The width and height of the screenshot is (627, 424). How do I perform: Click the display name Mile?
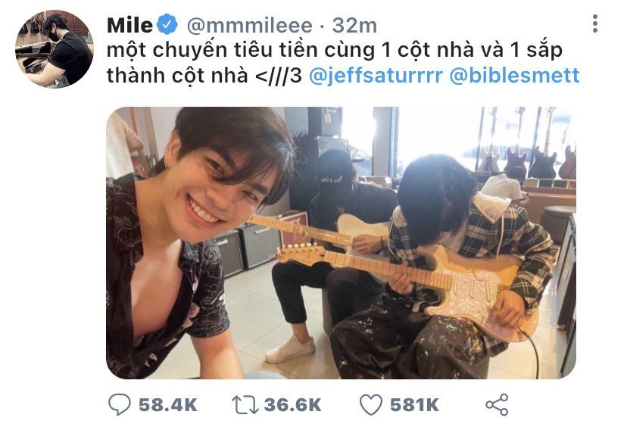[130, 26]
